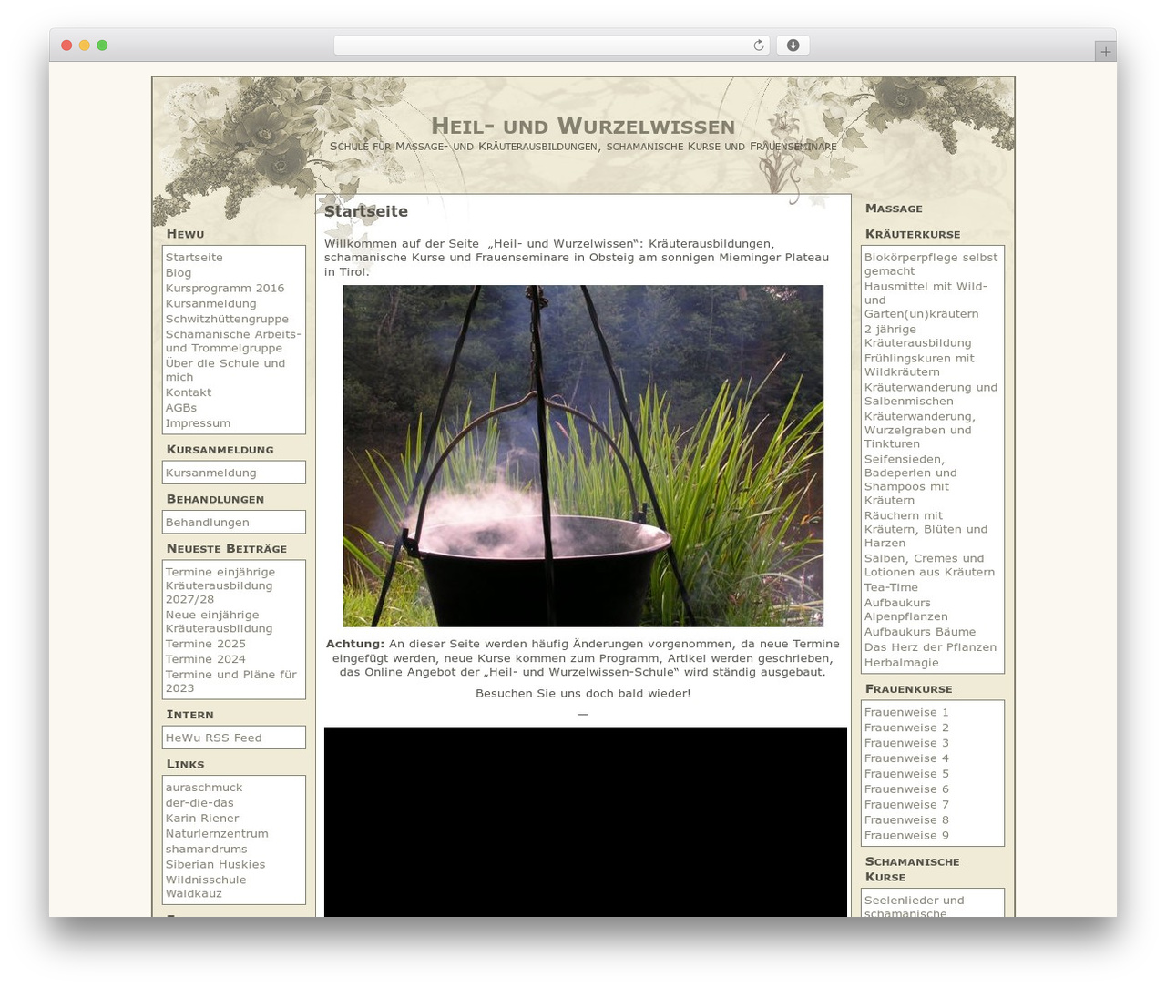The width and height of the screenshot is (1166, 987).
Task: Open the Termine 2024 post
Action: click(x=206, y=659)
